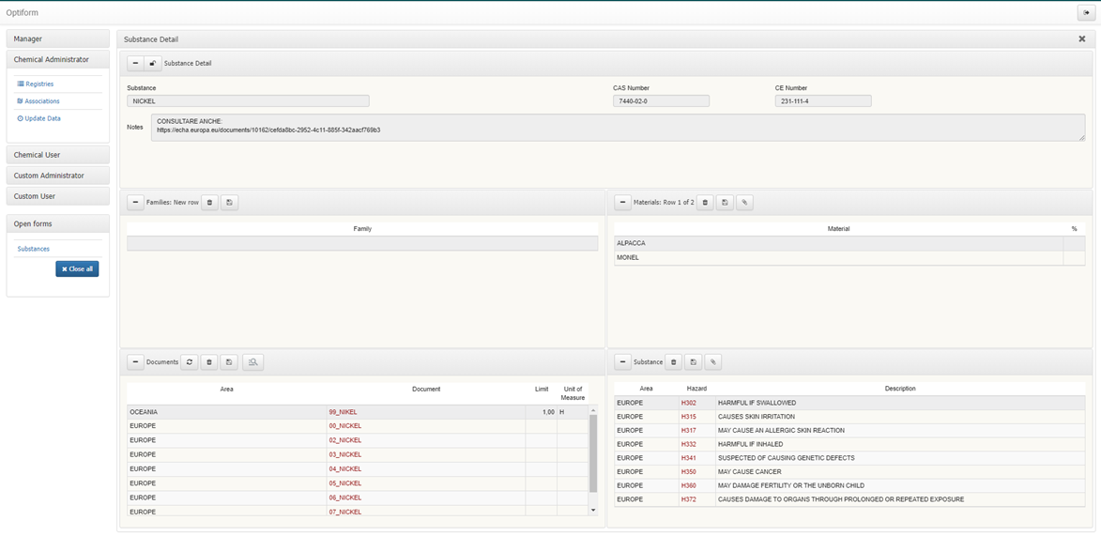Refresh the Documents list
Image resolution: width=1101 pixels, height=536 pixels.
(x=190, y=362)
